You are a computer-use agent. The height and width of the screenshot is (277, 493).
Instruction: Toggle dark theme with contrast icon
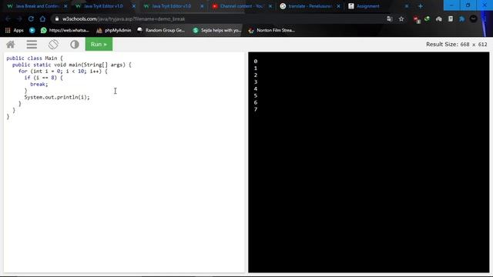(75, 45)
